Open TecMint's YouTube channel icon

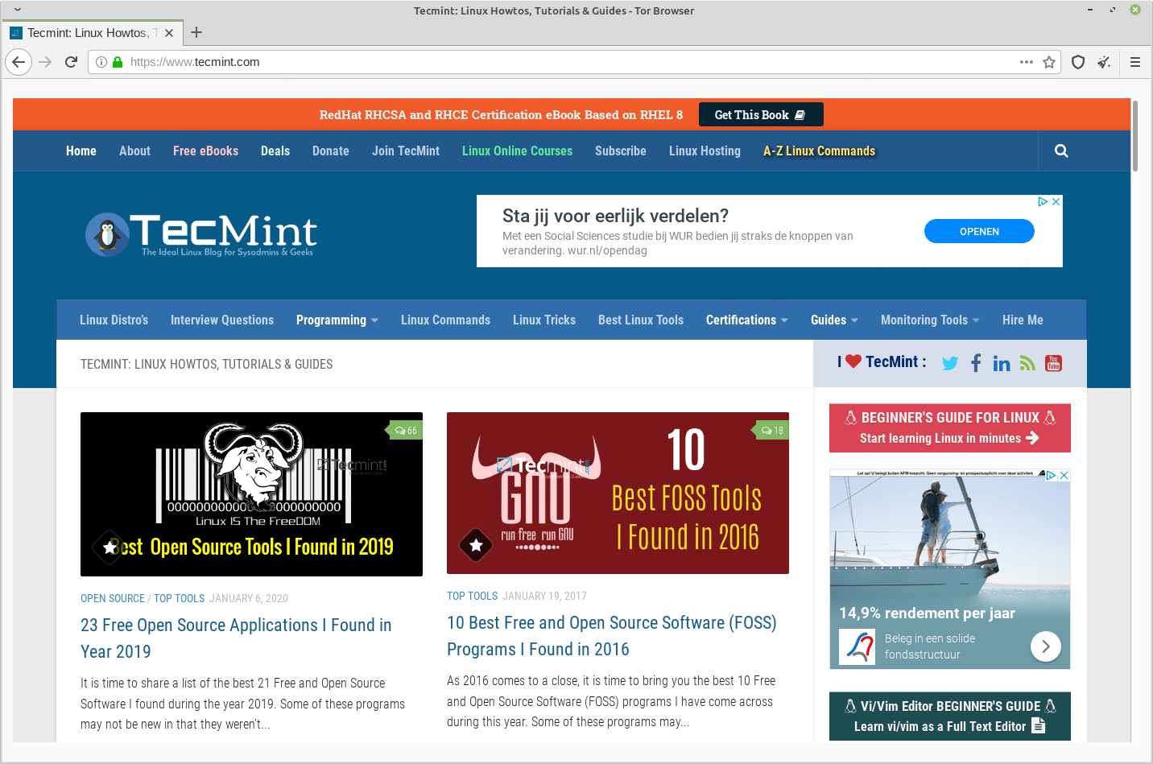1053,363
